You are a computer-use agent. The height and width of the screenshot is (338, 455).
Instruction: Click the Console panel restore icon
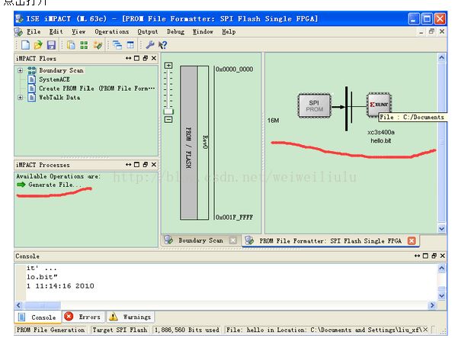pos(434,256)
